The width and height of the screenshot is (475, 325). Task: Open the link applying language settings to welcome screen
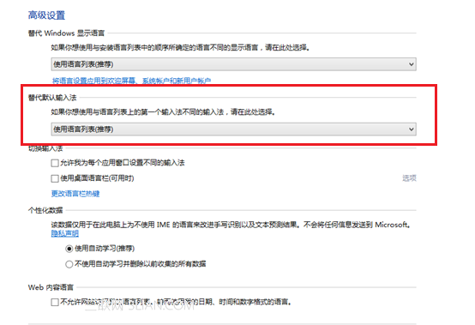click(131, 81)
